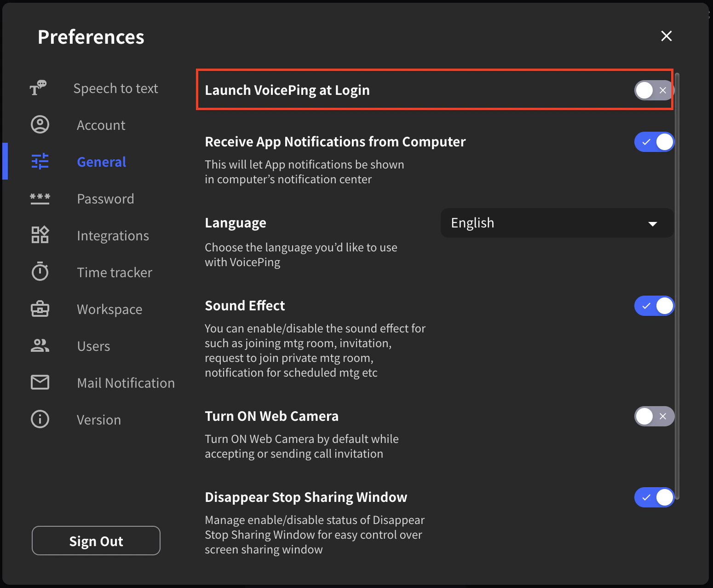Image resolution: width=713 pixels, height=588 pixels.
Task: Enable the Turn ON Web Camera switch
Action: pos(654,416)
